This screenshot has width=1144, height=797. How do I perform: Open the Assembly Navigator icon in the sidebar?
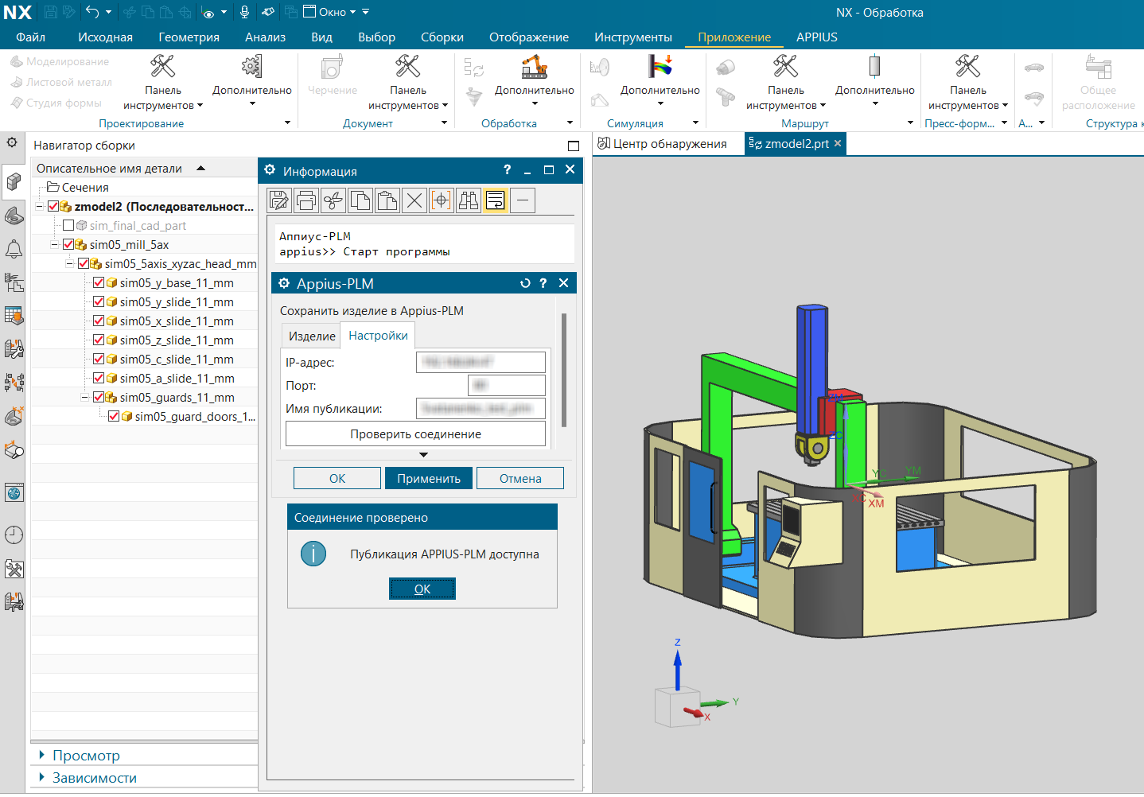tap(14, 181)
